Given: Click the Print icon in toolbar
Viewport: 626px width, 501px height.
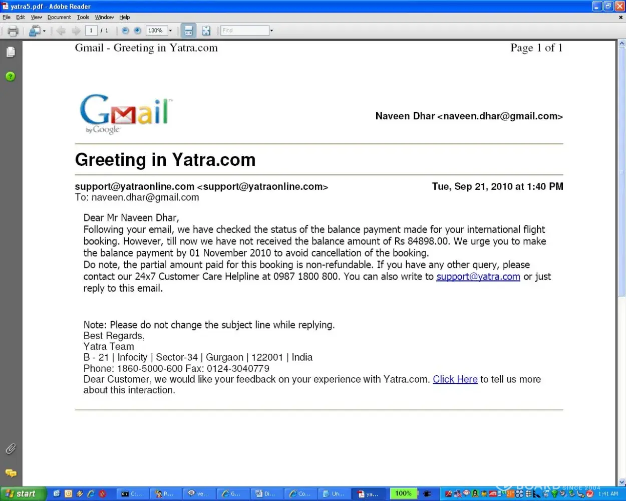Looking at the screenshot, I should click(x=13, y=31).
